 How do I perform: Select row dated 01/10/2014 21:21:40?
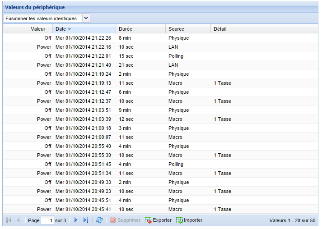point(160,65)
